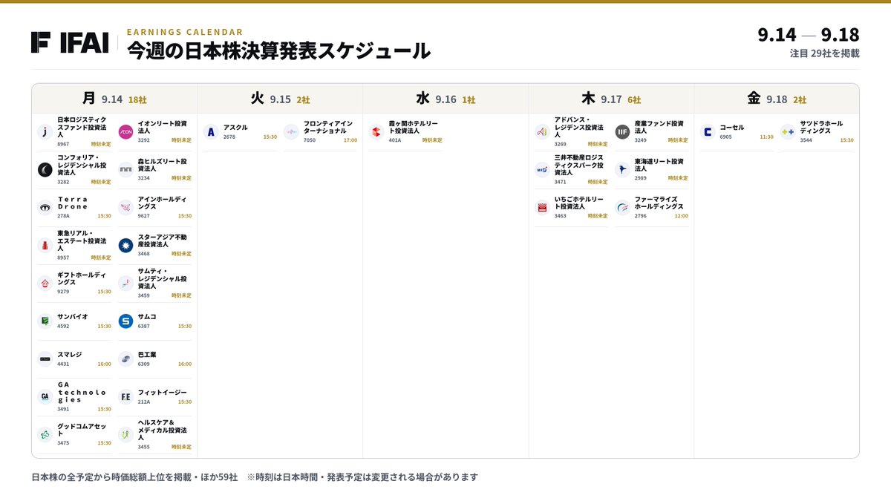Click the サムコ blue S logo
Screen dimensions: 891x501
(125, 321)
